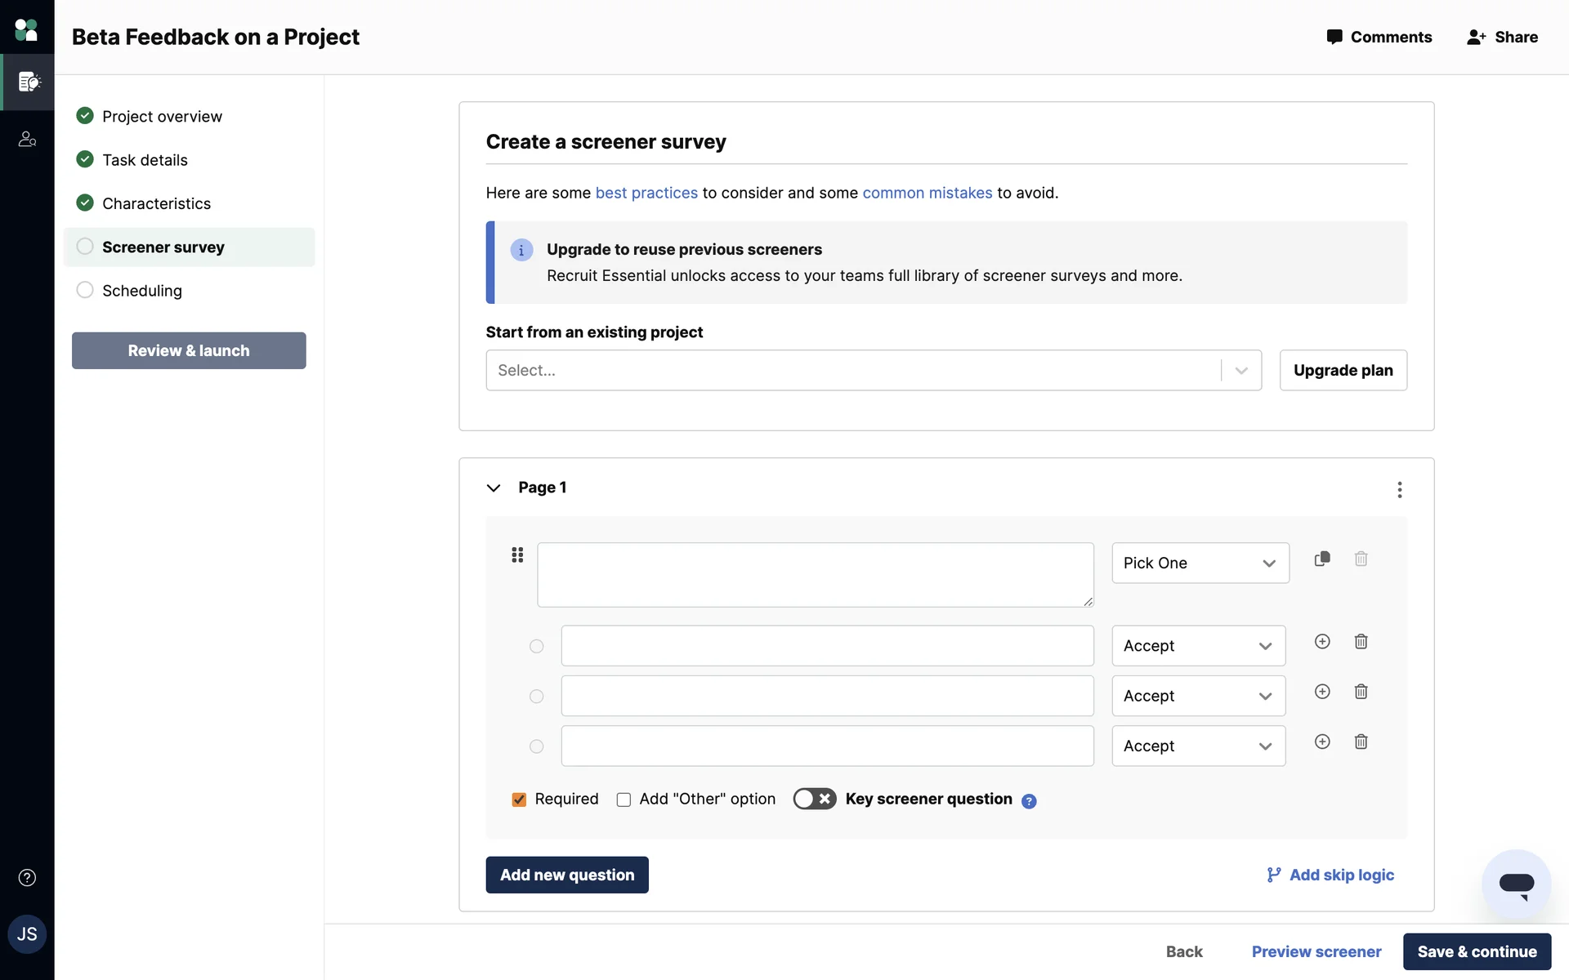
Task: Open the best practices link
Action: 646,193
